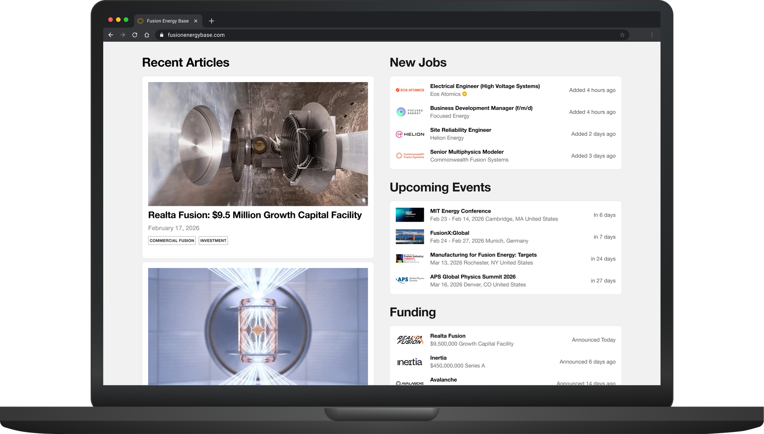Open the Realta Fusion article image
This screenshot has height=434, width=764.
(x=258, y=144)
